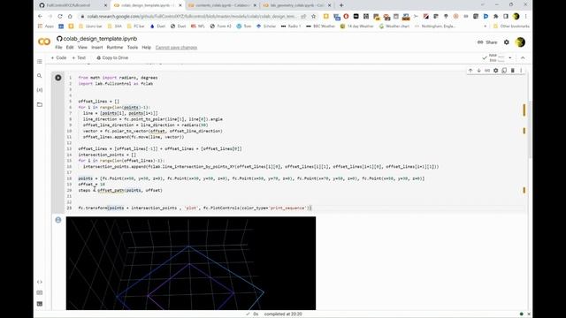This screenshot has width=566, height=318.
Task: Open the Chrome three-dot menu
Action: click(x=526, y=16)
